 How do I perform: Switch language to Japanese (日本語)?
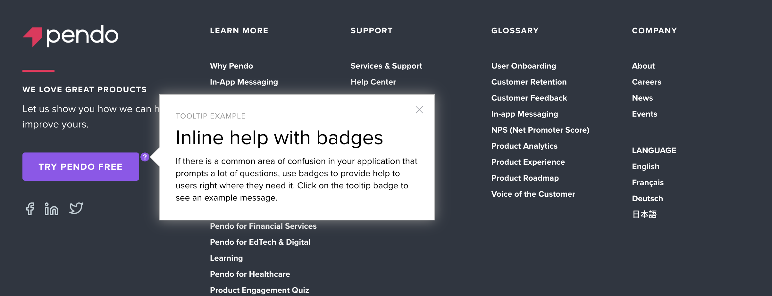tap(644, 214)
